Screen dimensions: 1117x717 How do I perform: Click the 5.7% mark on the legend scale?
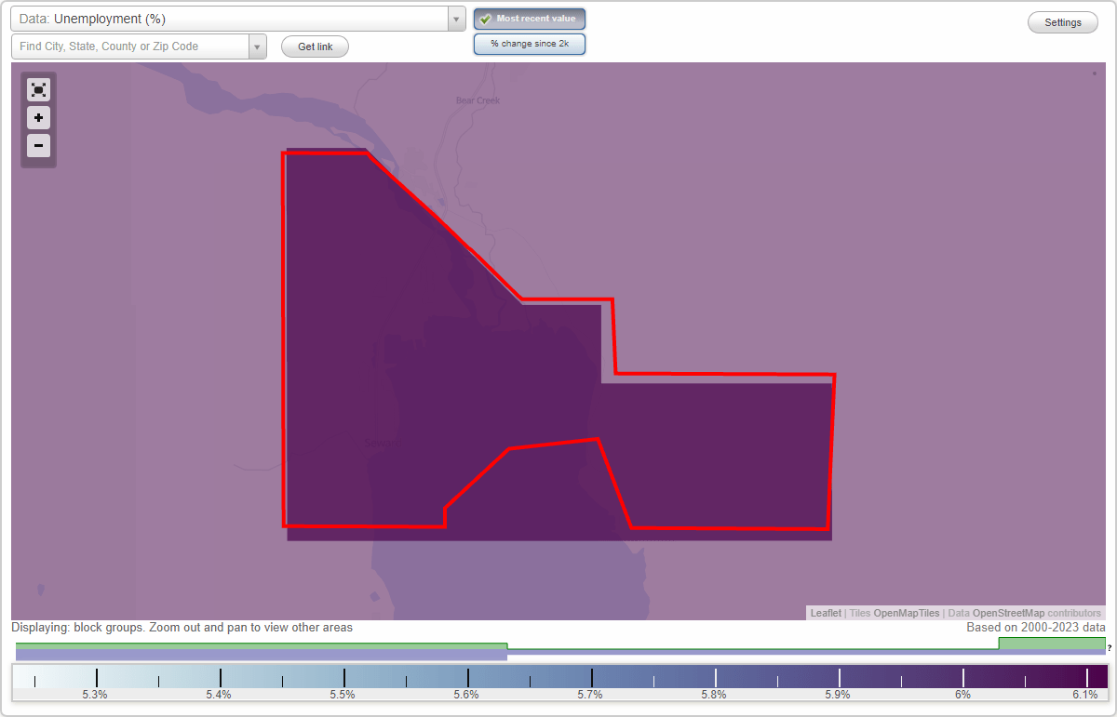pos(590,695)
